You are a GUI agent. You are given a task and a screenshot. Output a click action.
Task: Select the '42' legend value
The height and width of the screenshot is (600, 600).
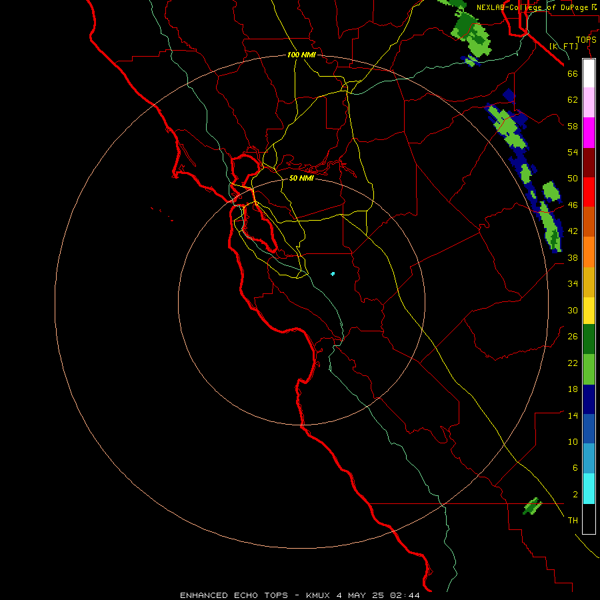[x=573, y=231]
